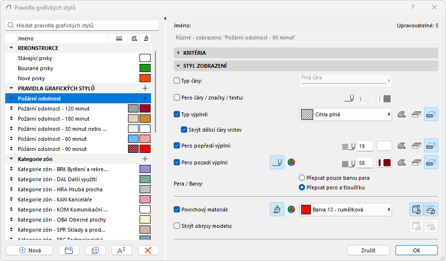Click the Nová button
Image resolution: width=446 pixels, height=261 pixels.
30,250
